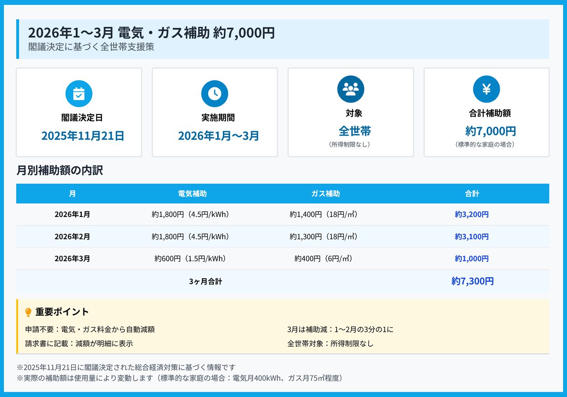Click the people group icon for 対象
Screen dimensions: 567x397
350,89
